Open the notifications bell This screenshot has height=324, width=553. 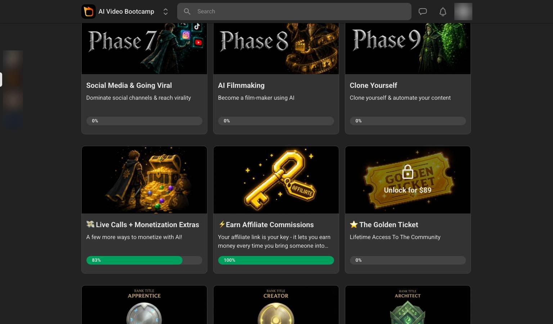pyautogui.click(x=443, y=12)
